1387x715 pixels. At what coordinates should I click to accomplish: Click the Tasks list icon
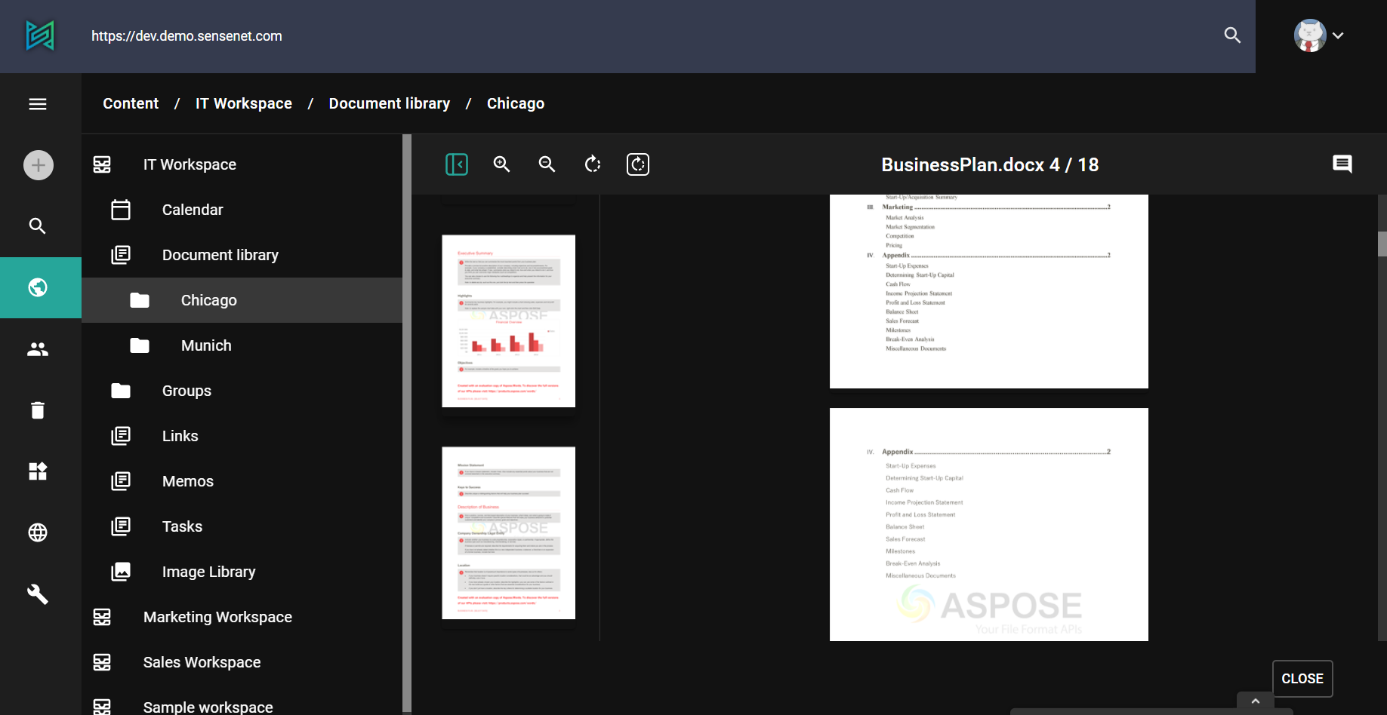coord(121,526)
